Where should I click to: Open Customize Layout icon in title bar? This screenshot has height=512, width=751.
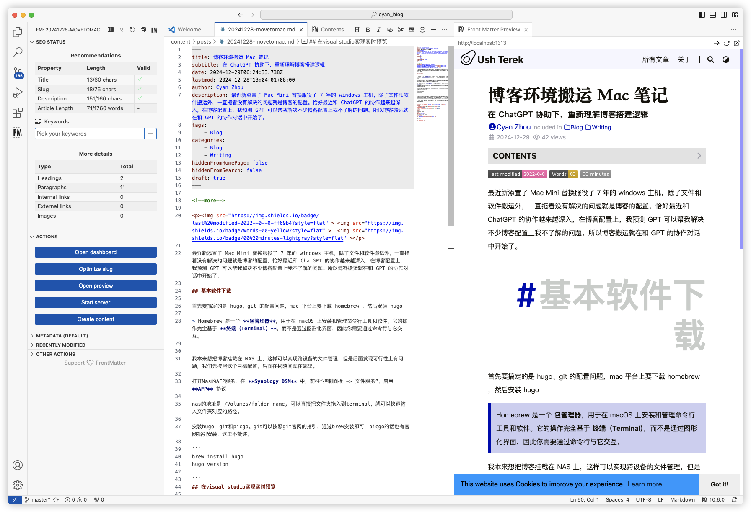click(735, 15)
